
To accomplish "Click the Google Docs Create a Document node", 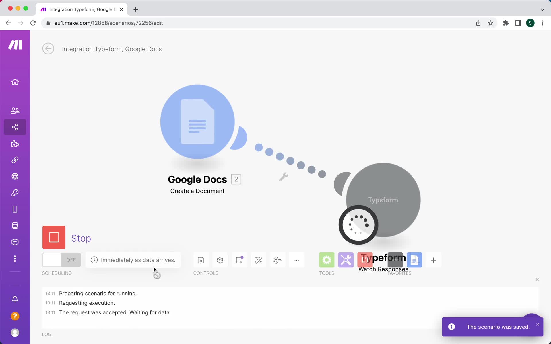I will 197,121.
